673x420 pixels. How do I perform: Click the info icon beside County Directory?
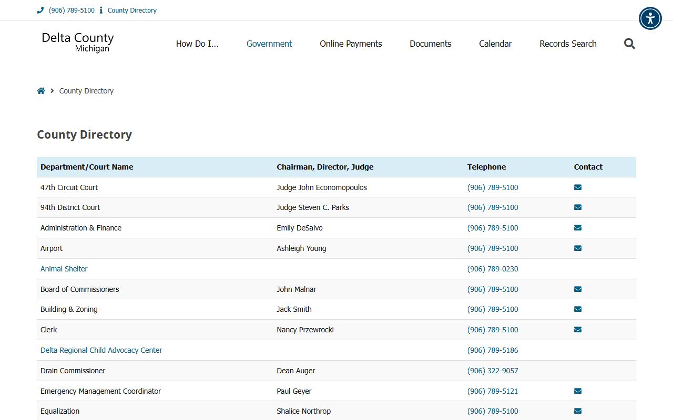tap(101, 10)
